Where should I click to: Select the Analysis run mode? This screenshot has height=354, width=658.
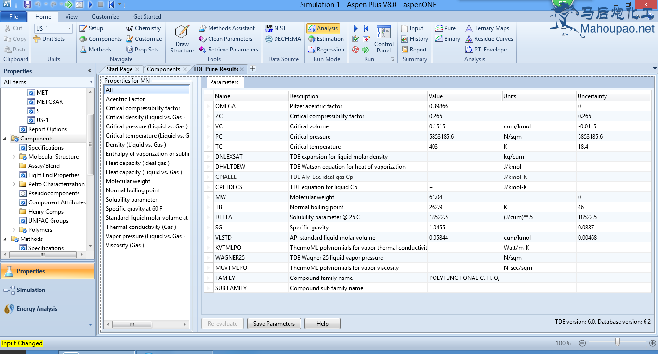(x=323, y=28)
